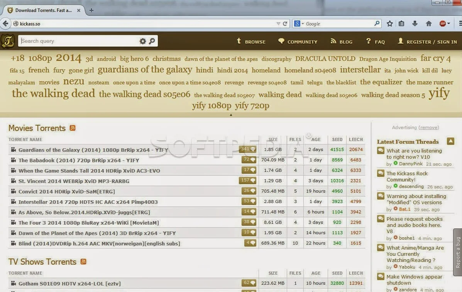Open the FAQ page
The width and height of the screenshot is (462, 292).
(376, 42)
